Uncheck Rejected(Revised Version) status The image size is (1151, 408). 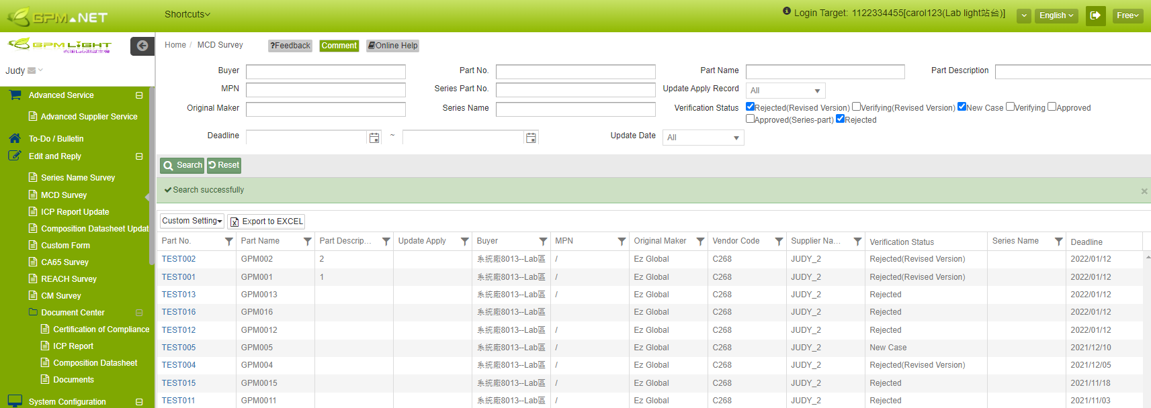751,107
